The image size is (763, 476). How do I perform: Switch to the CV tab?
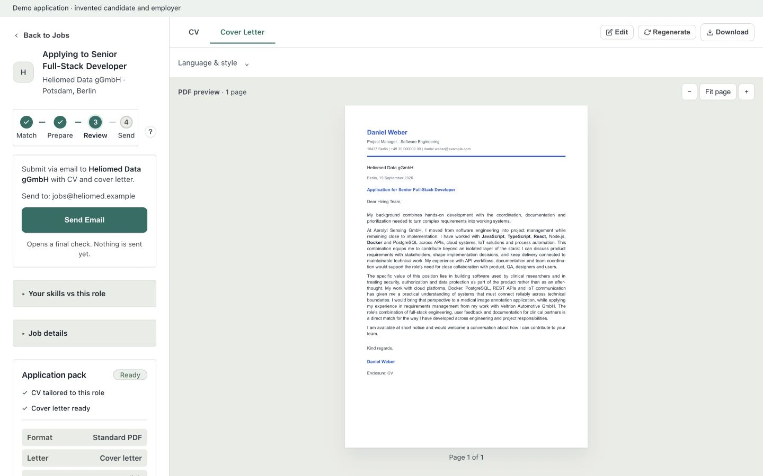[x=194, y=32]
